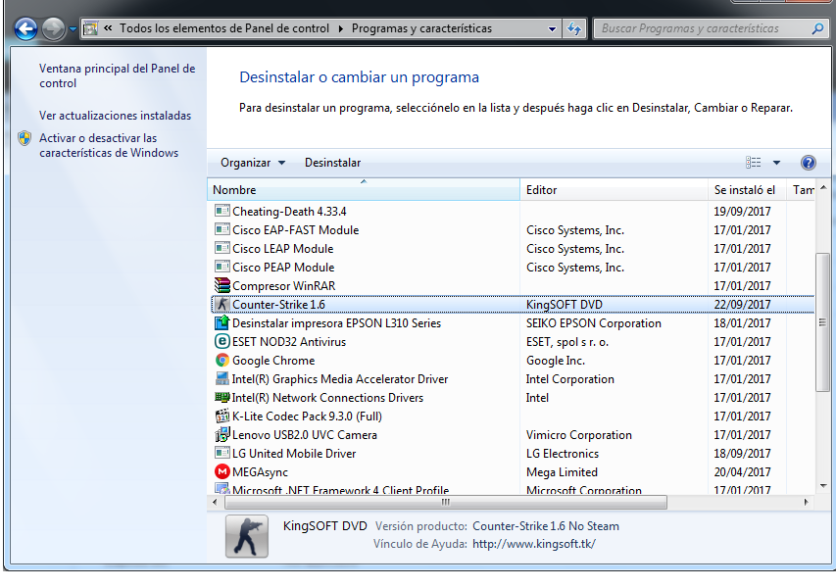Sort list by Editor column header
836x588 pixels.
click(x=614, y=190)
